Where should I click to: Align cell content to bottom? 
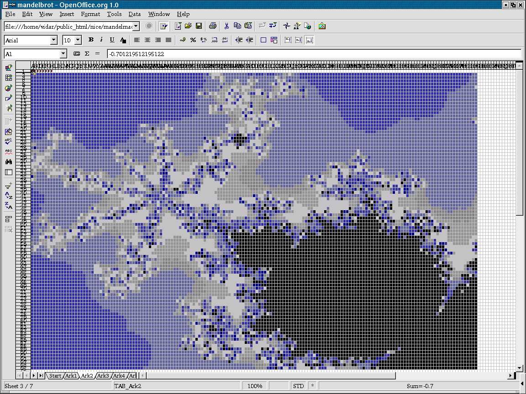310,40
